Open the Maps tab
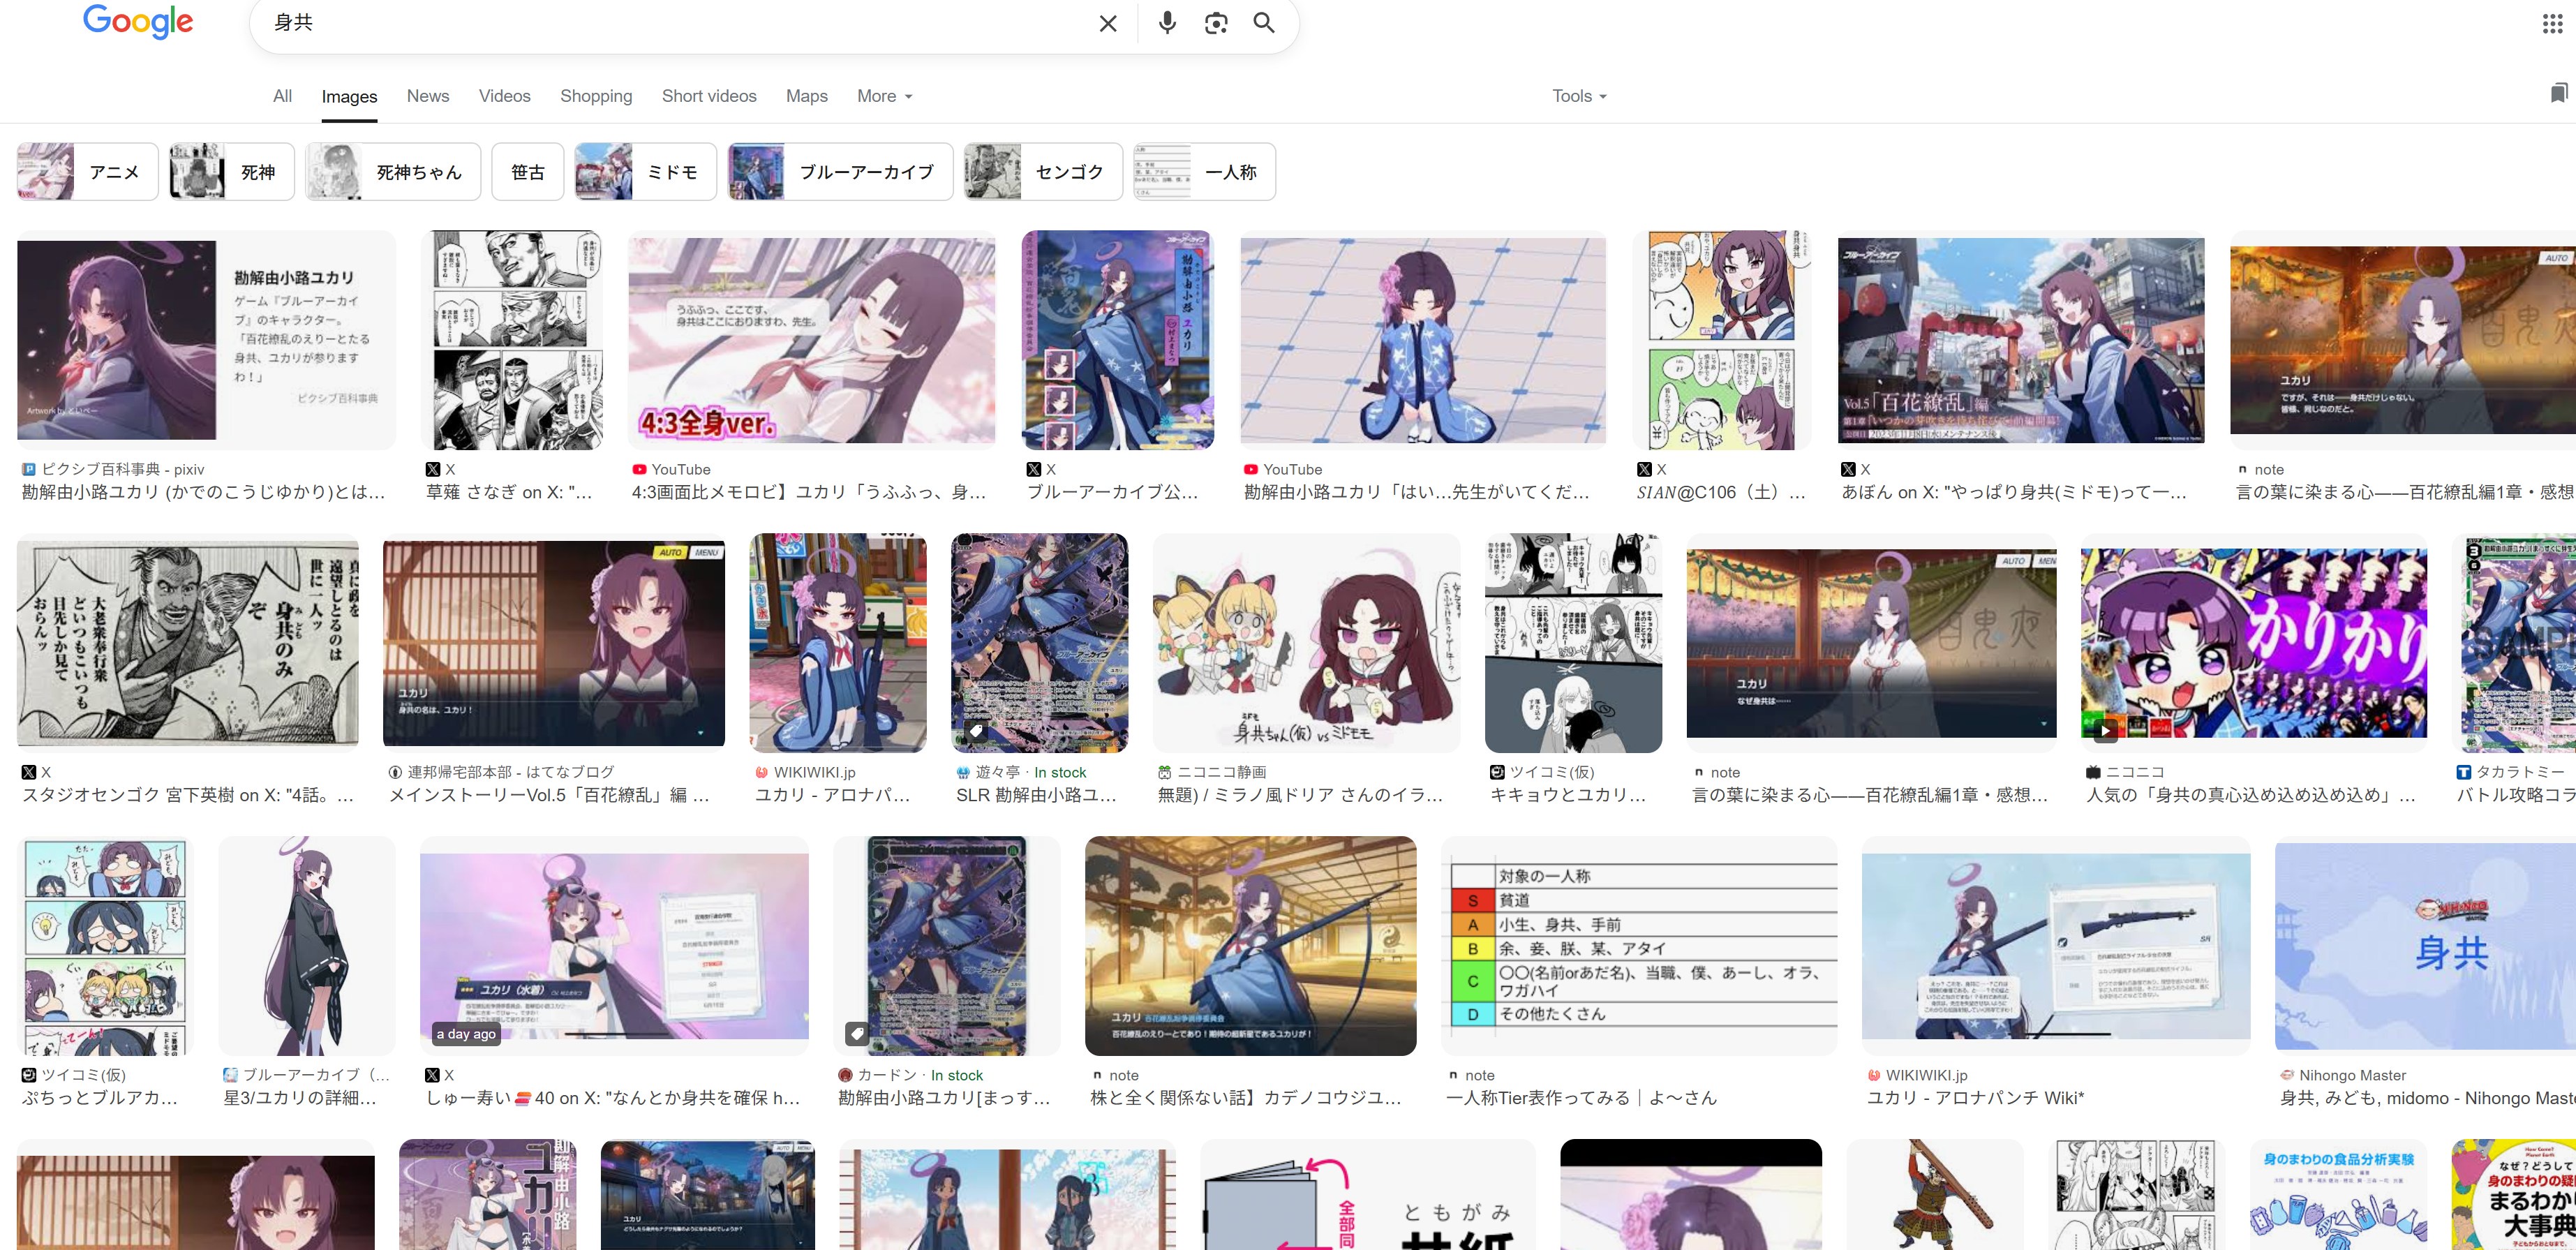The width and height of the screenshot is (2576, 1250). coord(806,96)
